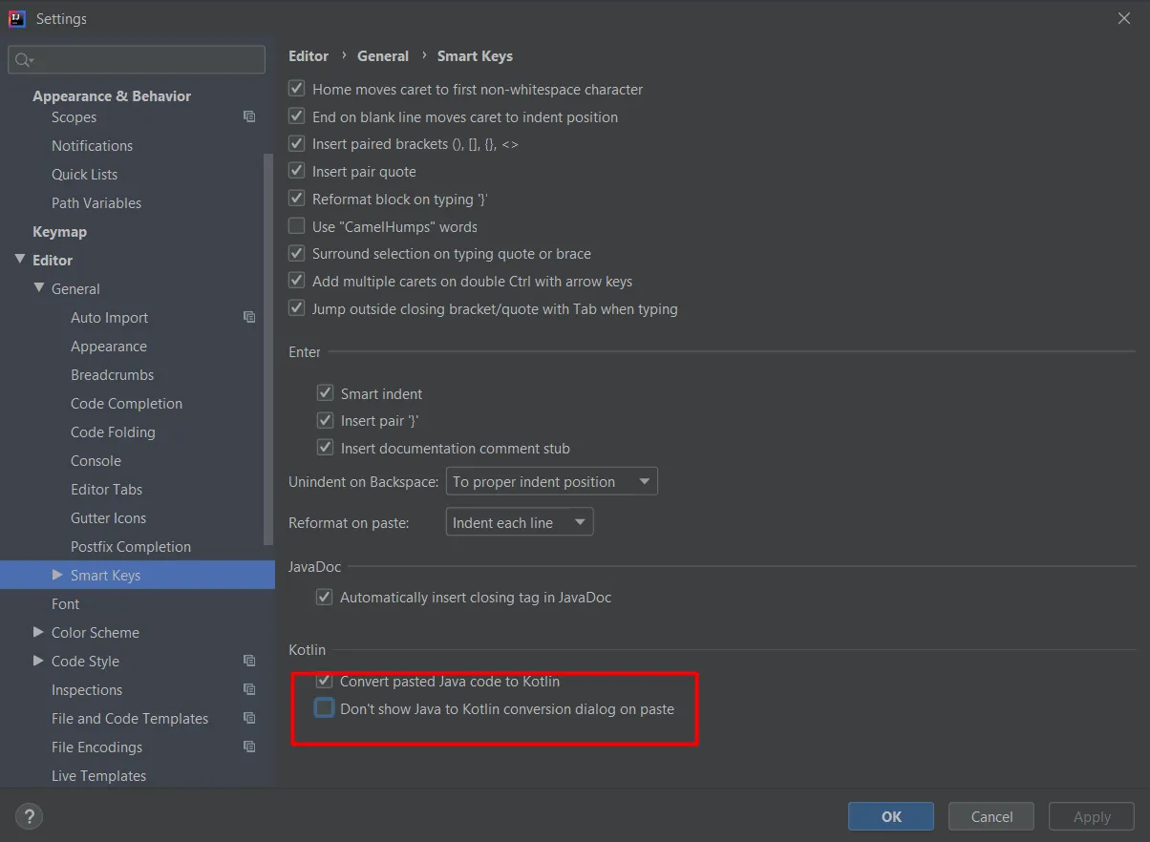Click Editor in the breadcrumb path
The image size is (1150, 842).
click(x=309, y=56)
